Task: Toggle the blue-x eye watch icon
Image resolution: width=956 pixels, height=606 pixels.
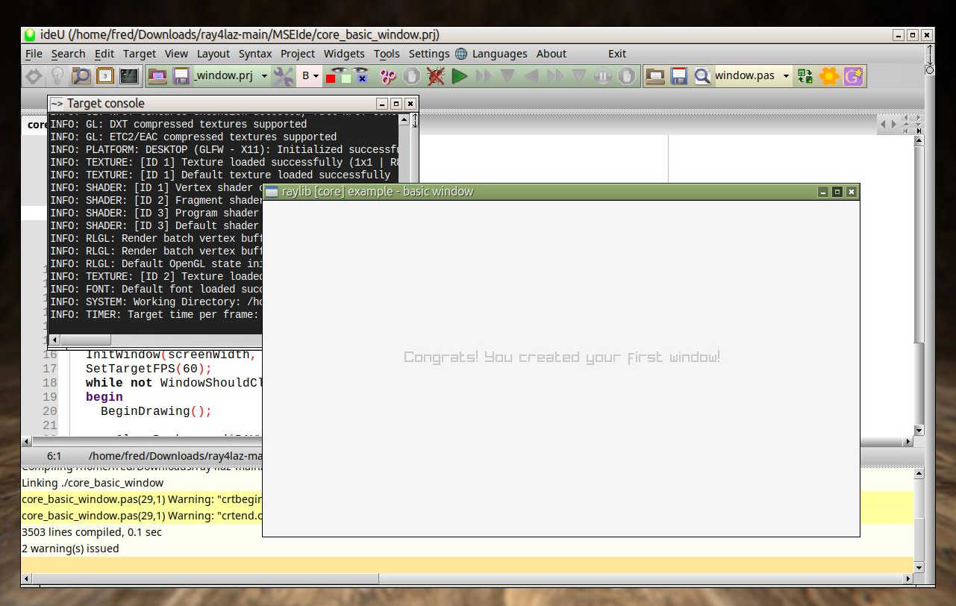Action: click(x=361, y=76)
